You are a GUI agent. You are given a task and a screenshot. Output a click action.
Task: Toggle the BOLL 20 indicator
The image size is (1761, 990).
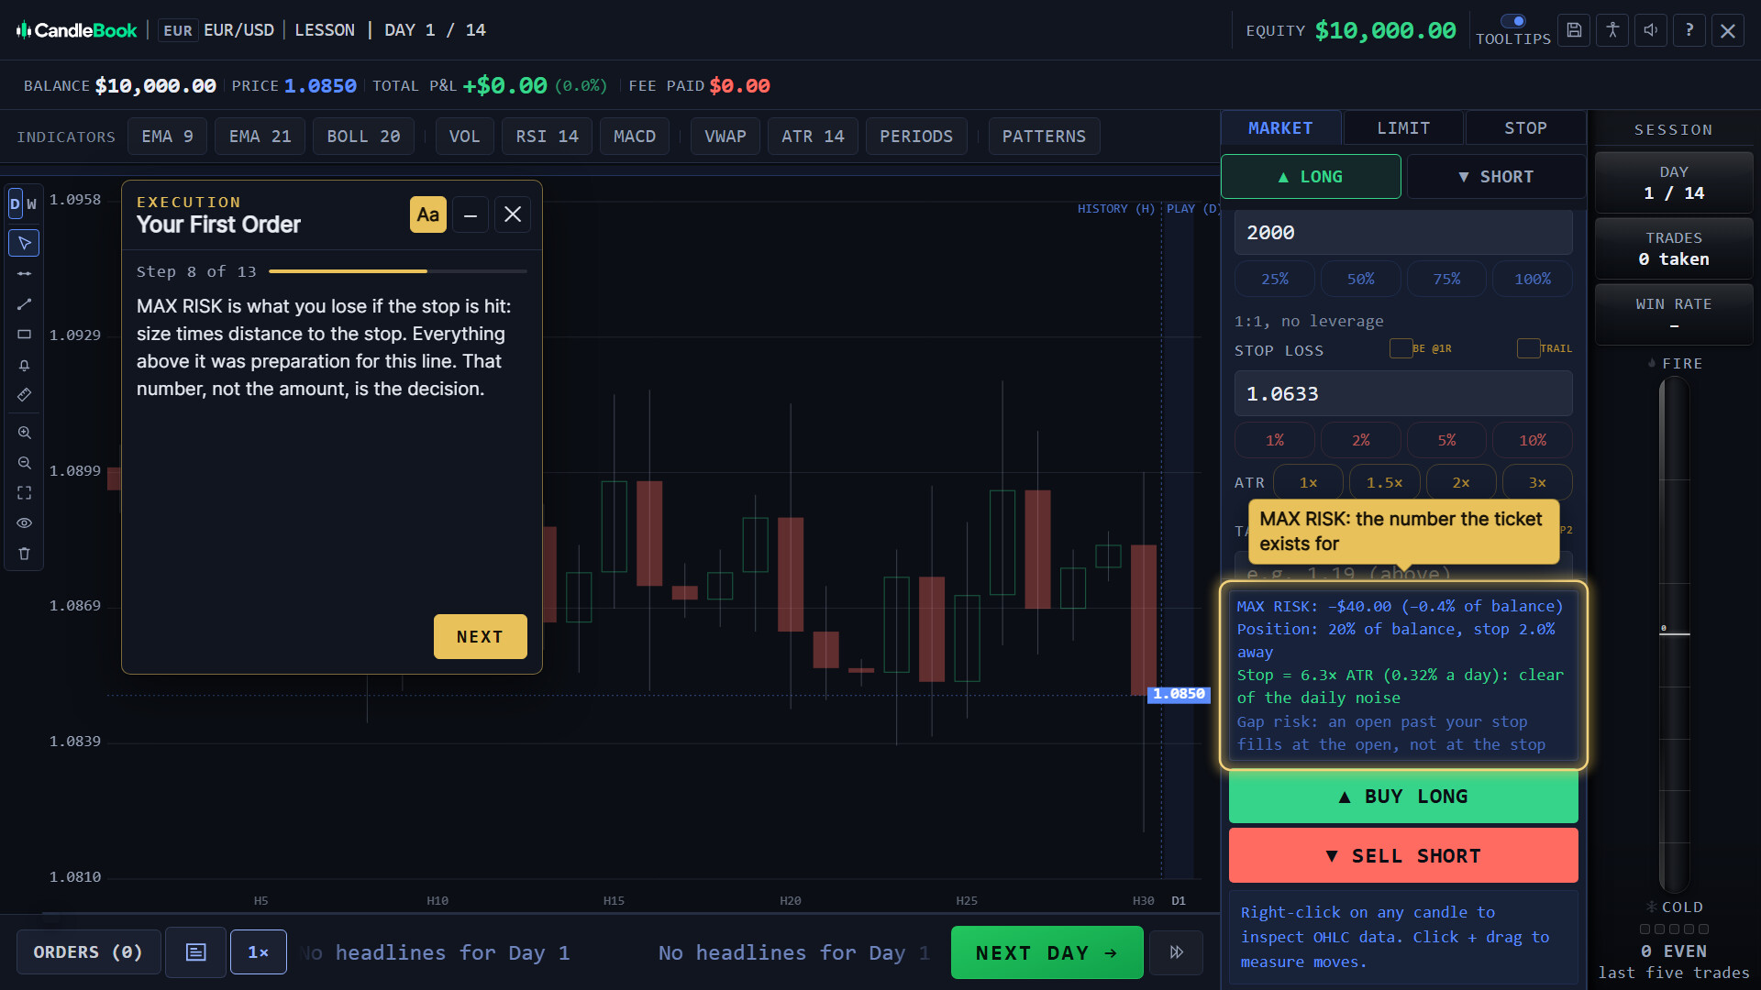[364, 137]
